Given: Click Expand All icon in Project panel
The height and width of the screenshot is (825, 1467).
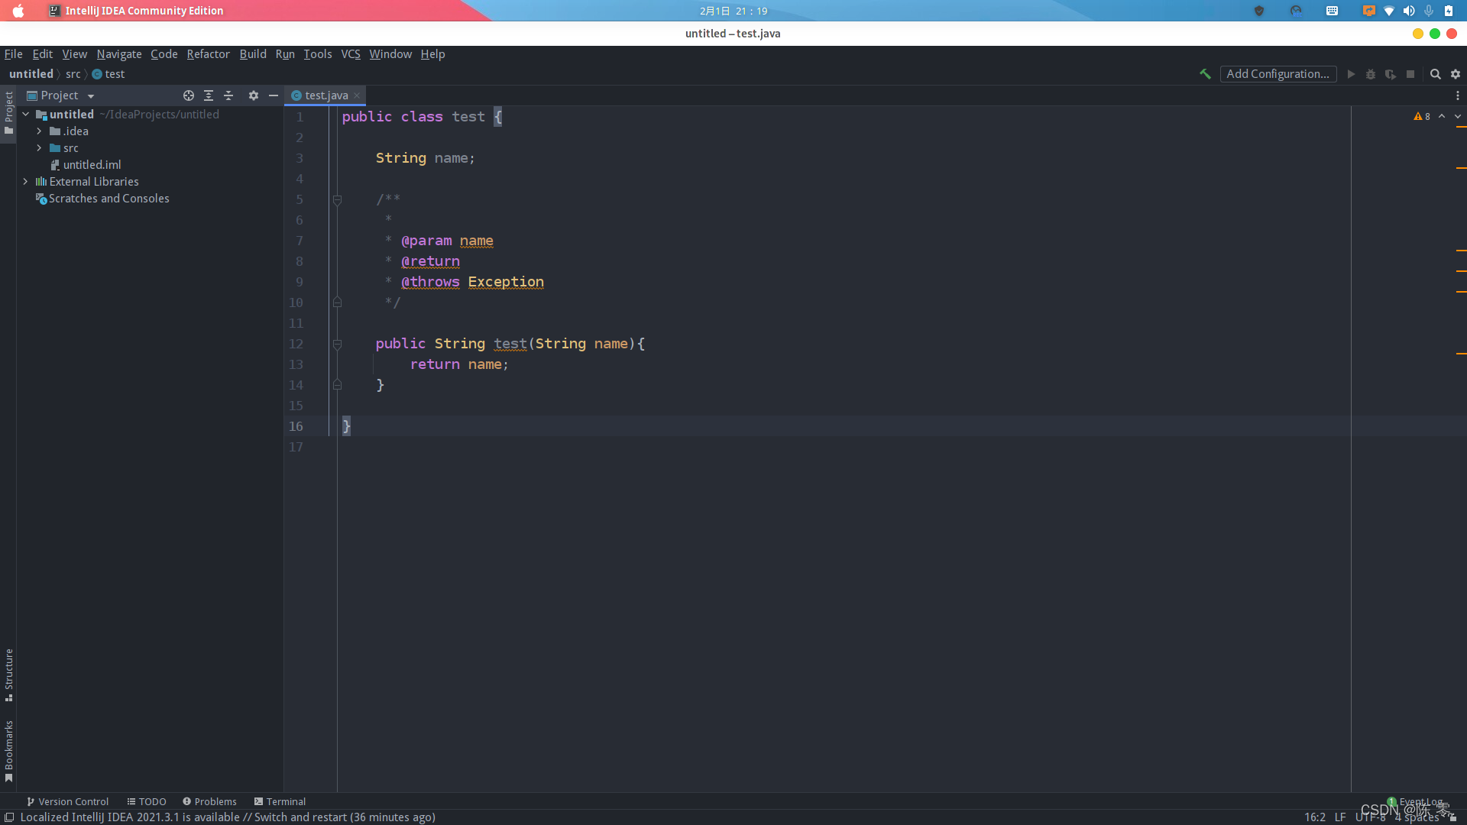Looking at the screenshot, I should click(209, 95).
